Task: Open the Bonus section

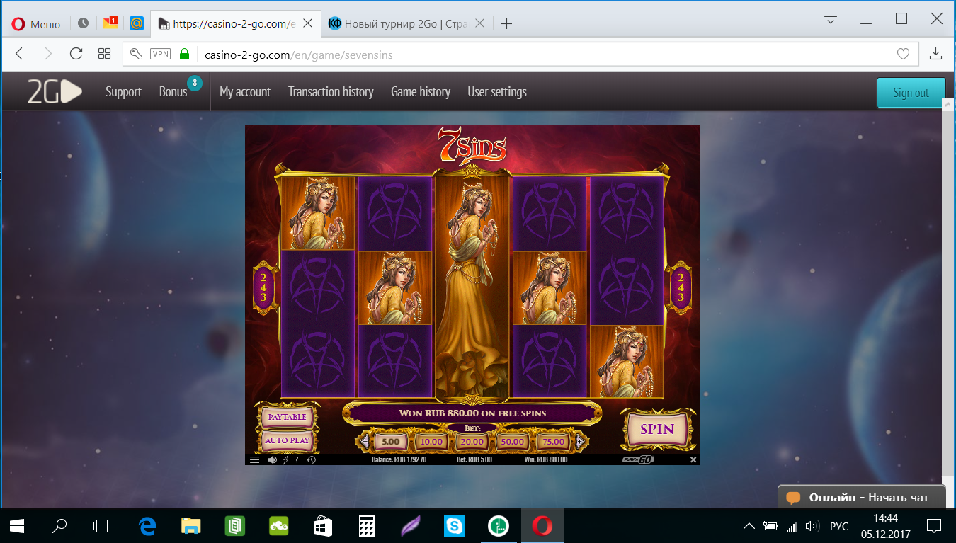Action: pos(173,92)
